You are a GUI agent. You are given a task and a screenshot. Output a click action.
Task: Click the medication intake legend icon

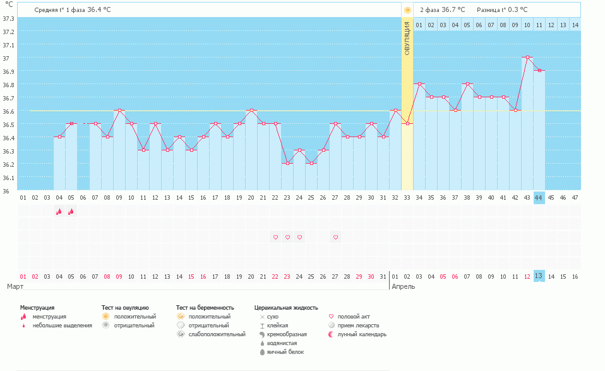(x=332, y=325)
